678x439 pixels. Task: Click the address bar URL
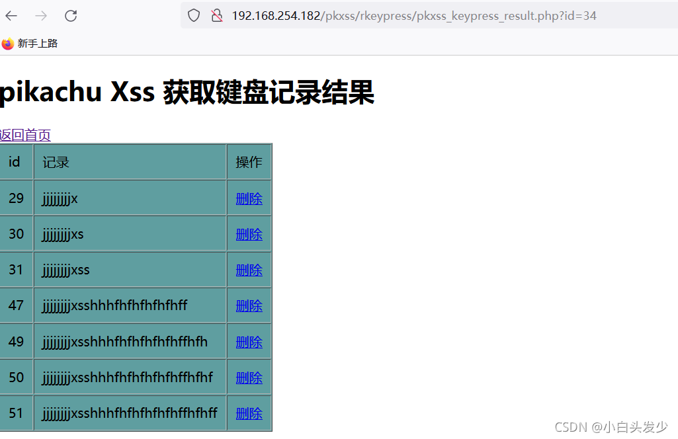(414, 16)
